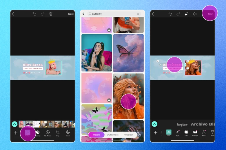The width and height of the screenshot is (226, 150).
Task: Open the layers icon in the right editor
Action: [x=195, y=14]
